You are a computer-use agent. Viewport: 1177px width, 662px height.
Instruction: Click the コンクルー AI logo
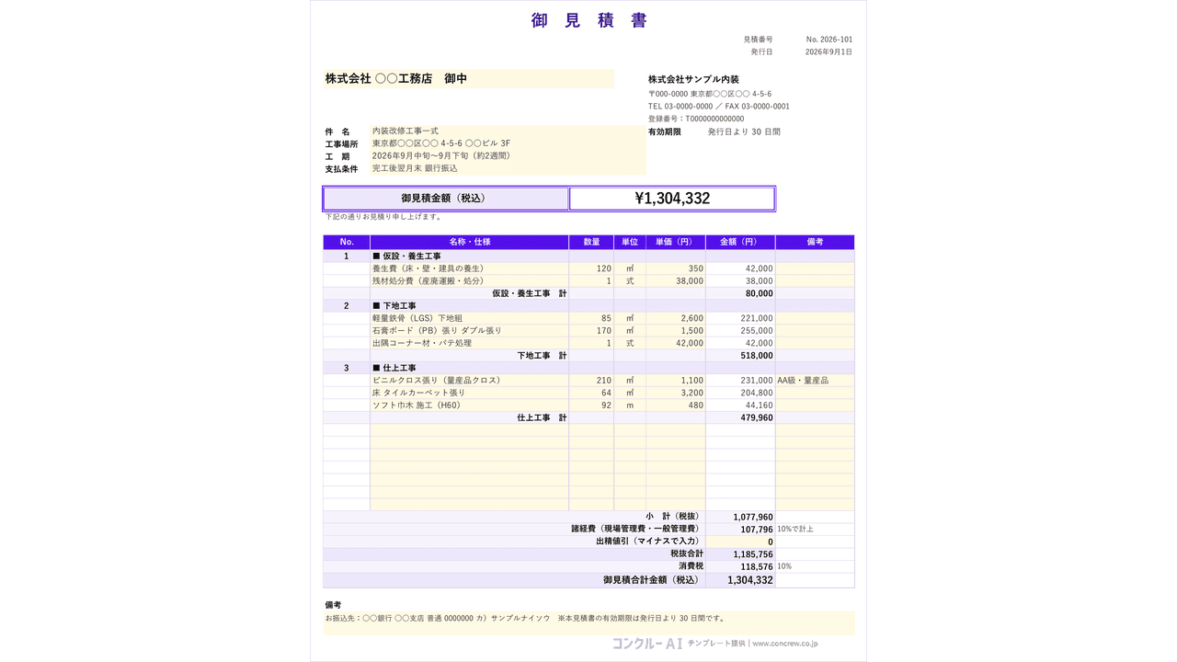click(x=647, y=644)
